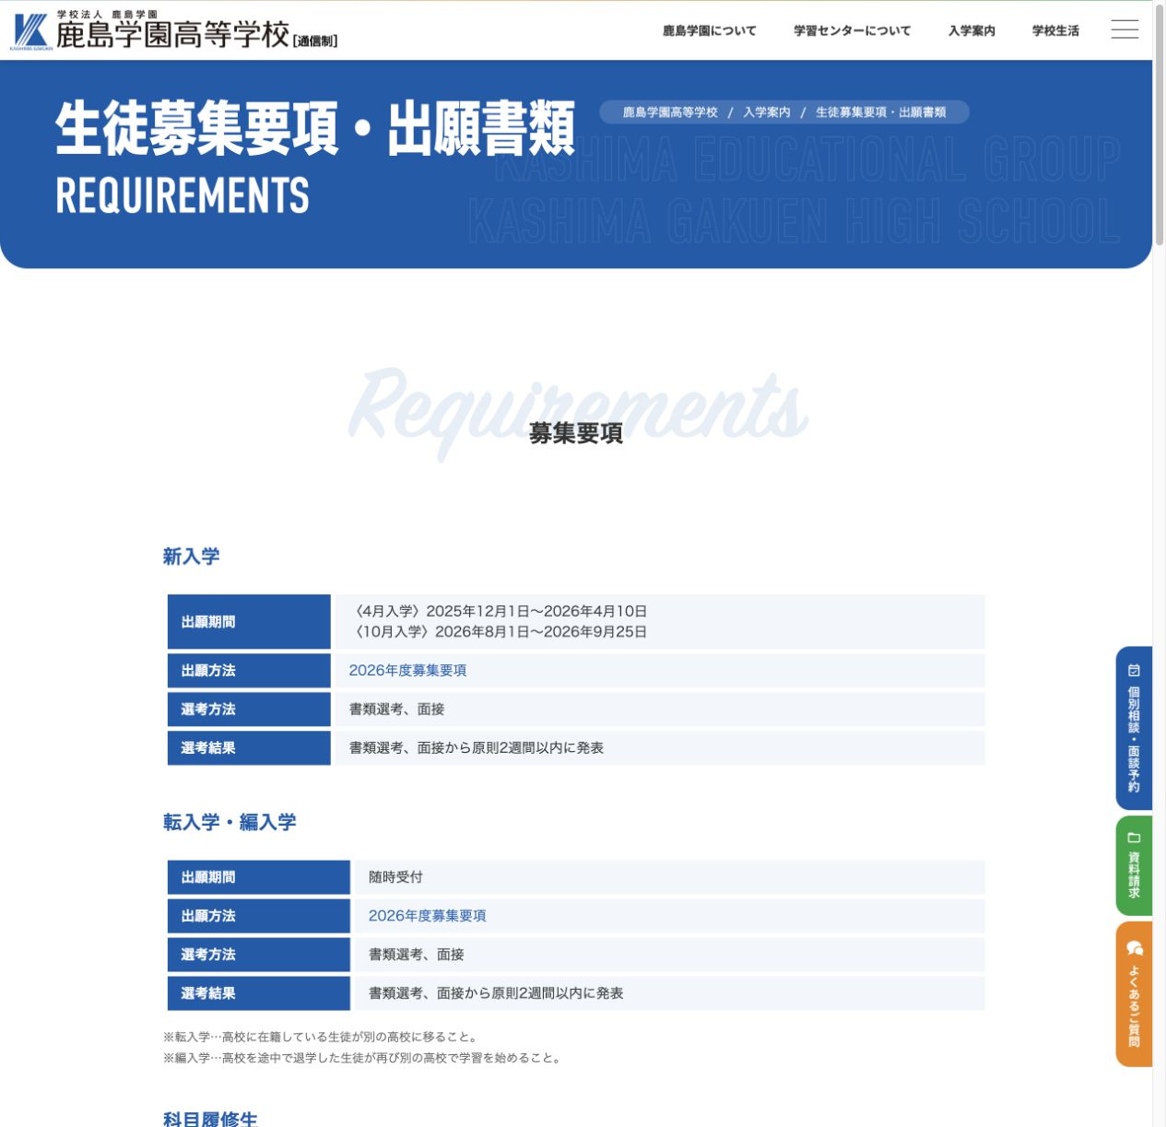Image resolution: width=1166 pixels, height=1127 pixels.
Task: Click ※転入学 explanatory note
Action: (x=321, y=1037)
